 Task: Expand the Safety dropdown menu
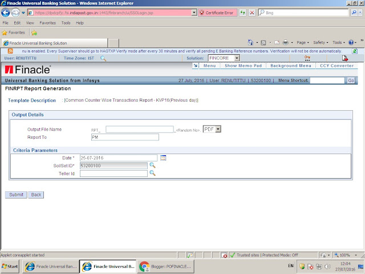pos(321,43)
